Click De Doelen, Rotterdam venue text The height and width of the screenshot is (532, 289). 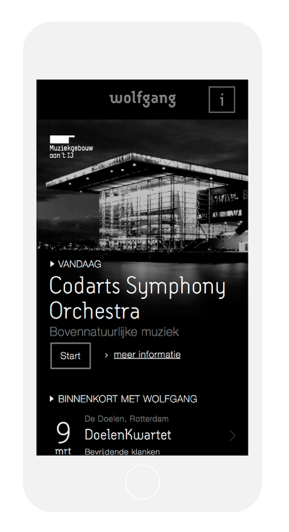pos(126,419)
